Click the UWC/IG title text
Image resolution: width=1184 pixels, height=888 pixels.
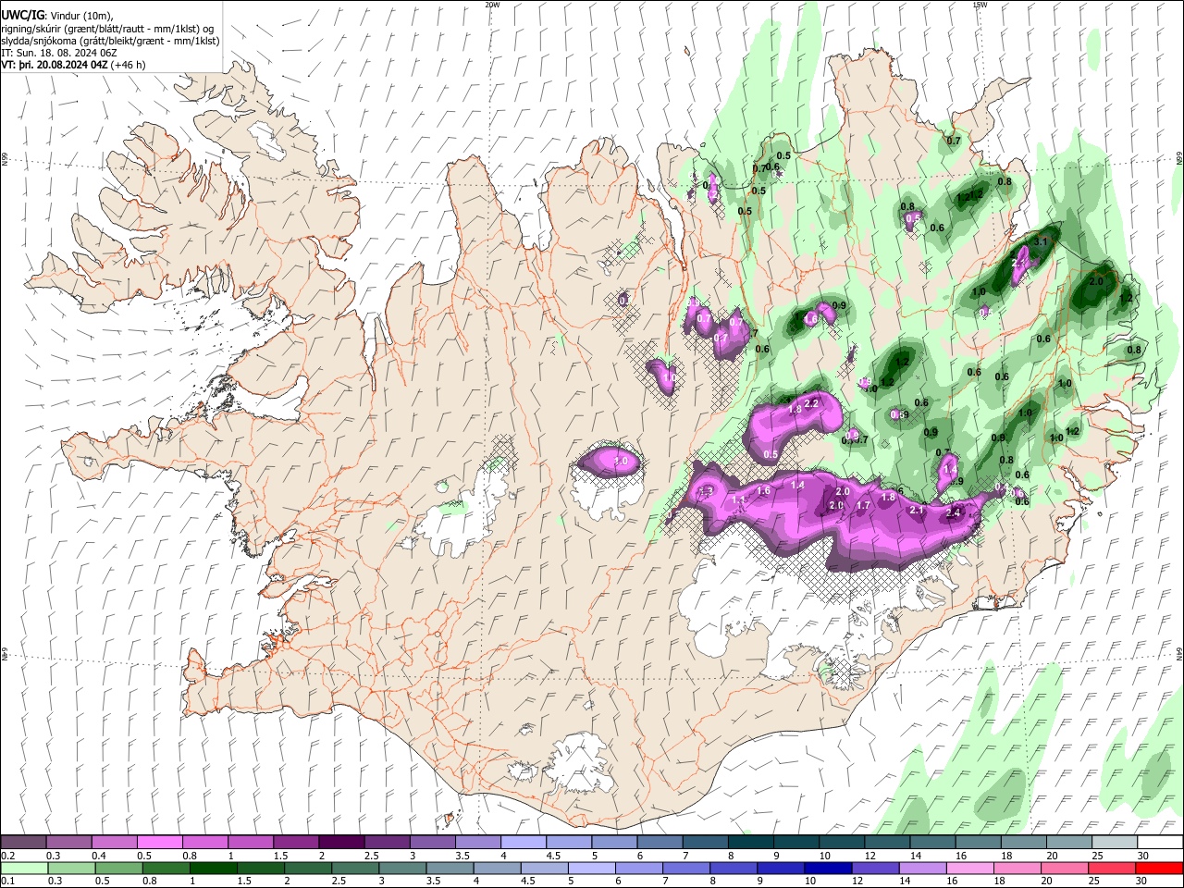[21, 15]
